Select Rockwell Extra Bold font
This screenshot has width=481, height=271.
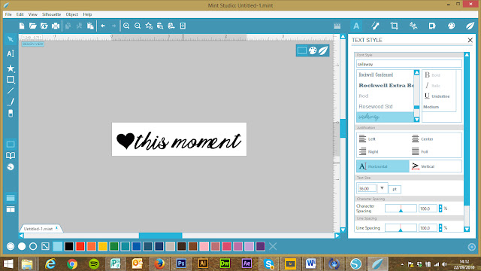(x=385, y=85)
